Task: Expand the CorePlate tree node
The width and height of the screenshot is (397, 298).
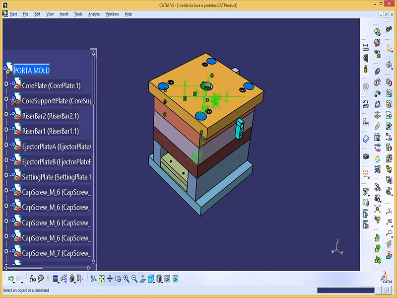Action: click(x=6, y=85)
